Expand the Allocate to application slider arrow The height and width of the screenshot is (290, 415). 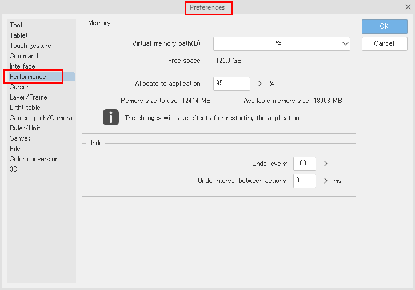[260, 84]
